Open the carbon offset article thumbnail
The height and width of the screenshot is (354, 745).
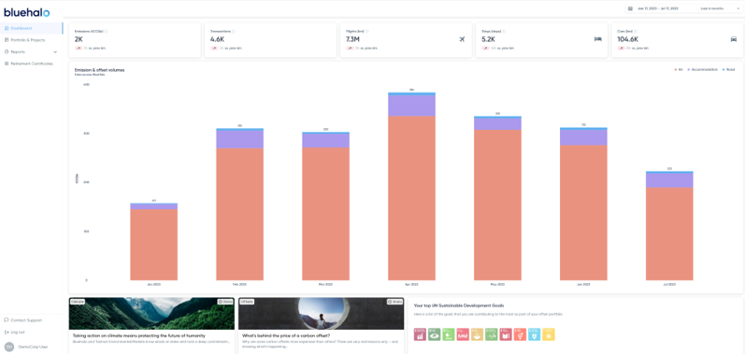(x=321, y=313)
